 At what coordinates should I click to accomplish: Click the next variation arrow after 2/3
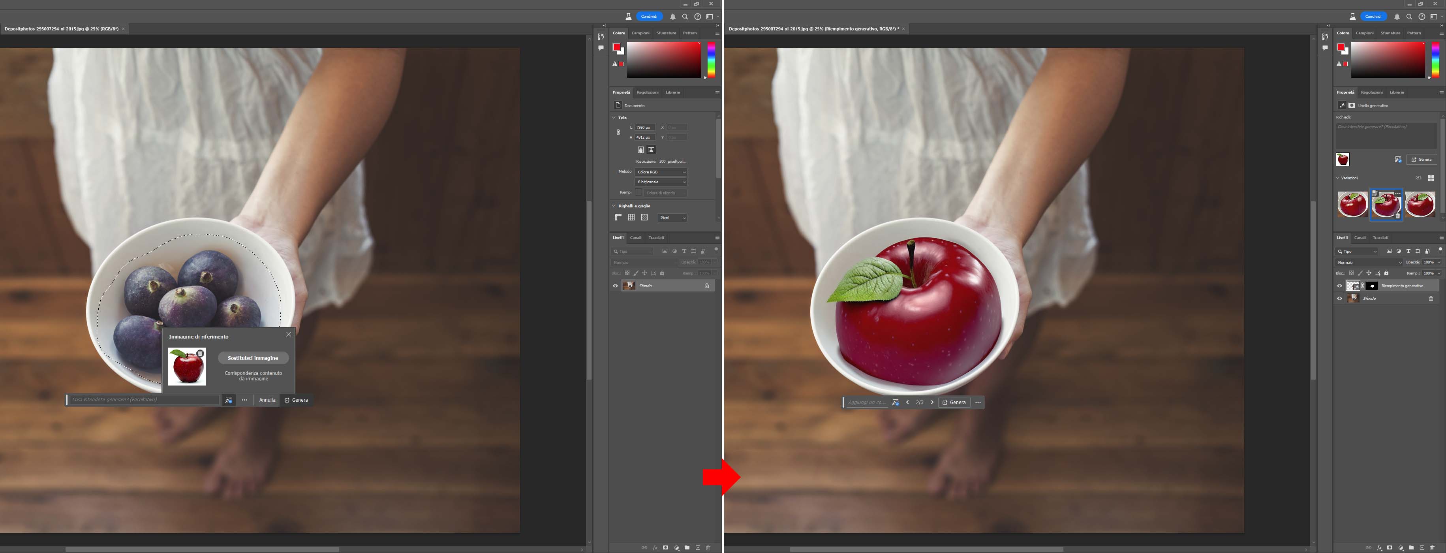click(932, 403)
